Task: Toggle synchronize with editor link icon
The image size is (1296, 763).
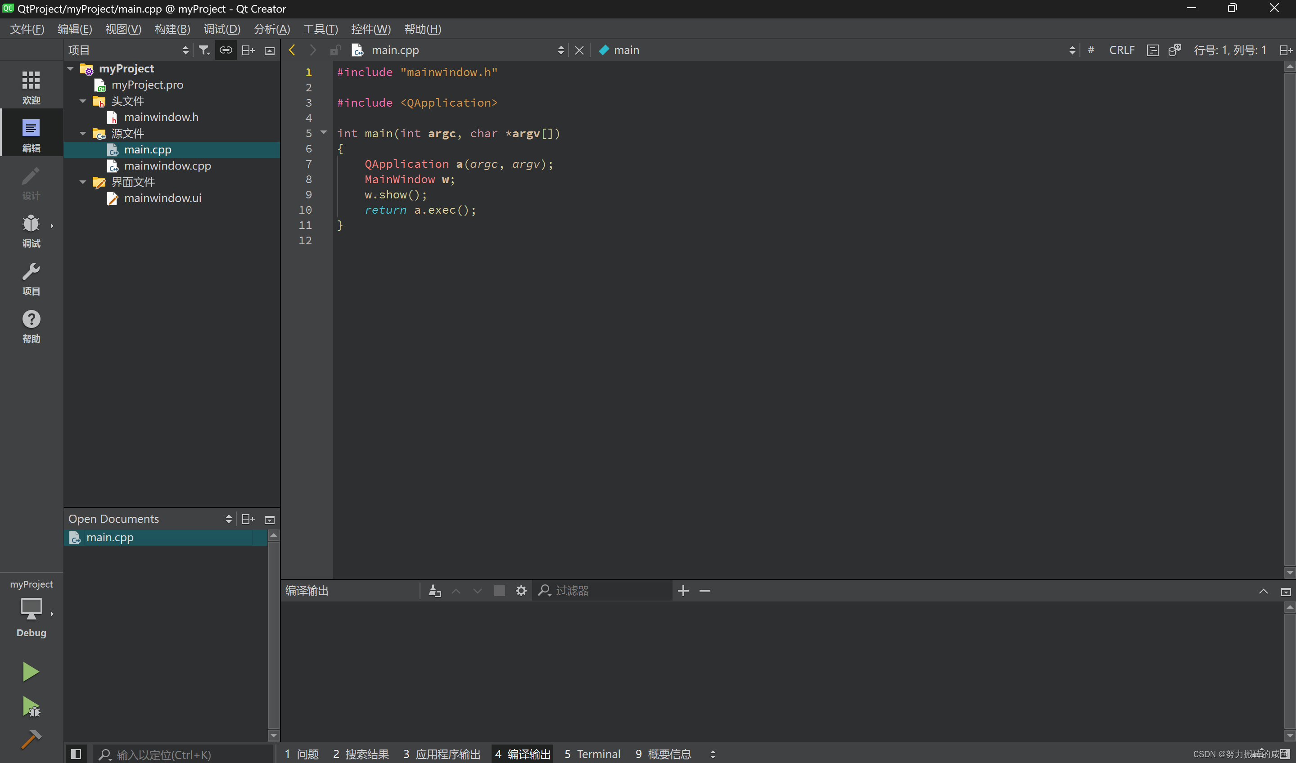Action: click(226, 50)
